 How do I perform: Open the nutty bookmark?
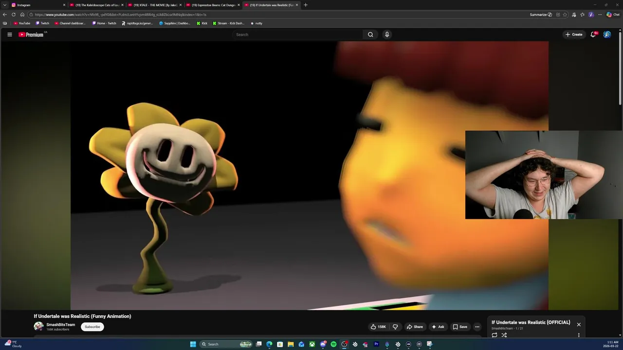pos(256,23)
